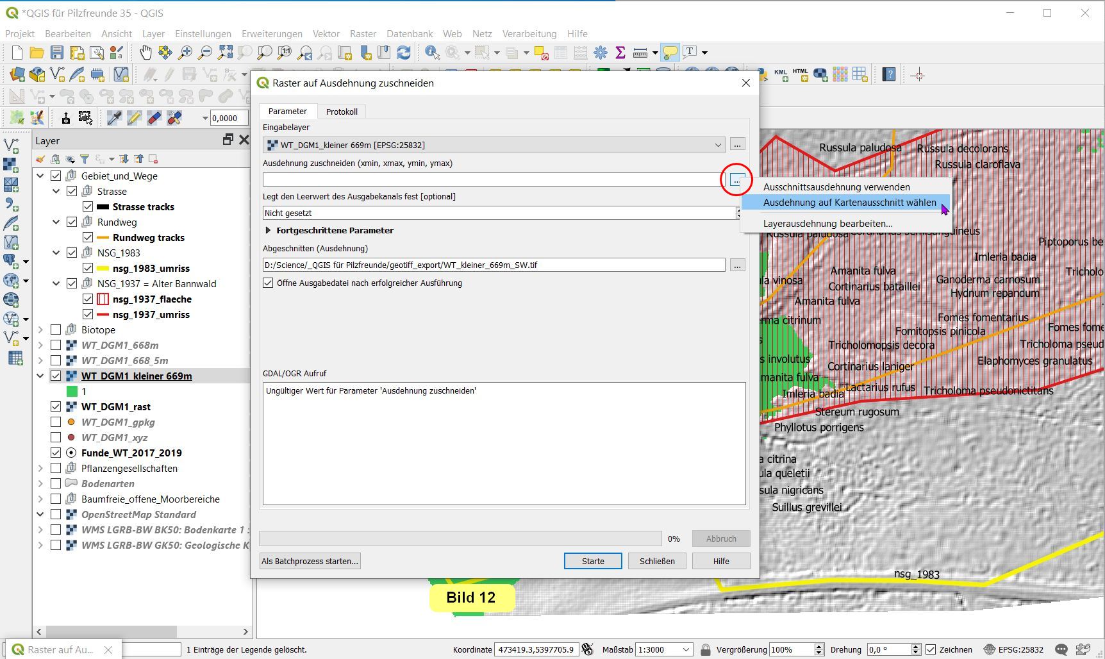This screenshot has height=659, width=1105.
Task: Click the KML import toolbar icon
Action: pyautogui.click(x=780, y=75)
